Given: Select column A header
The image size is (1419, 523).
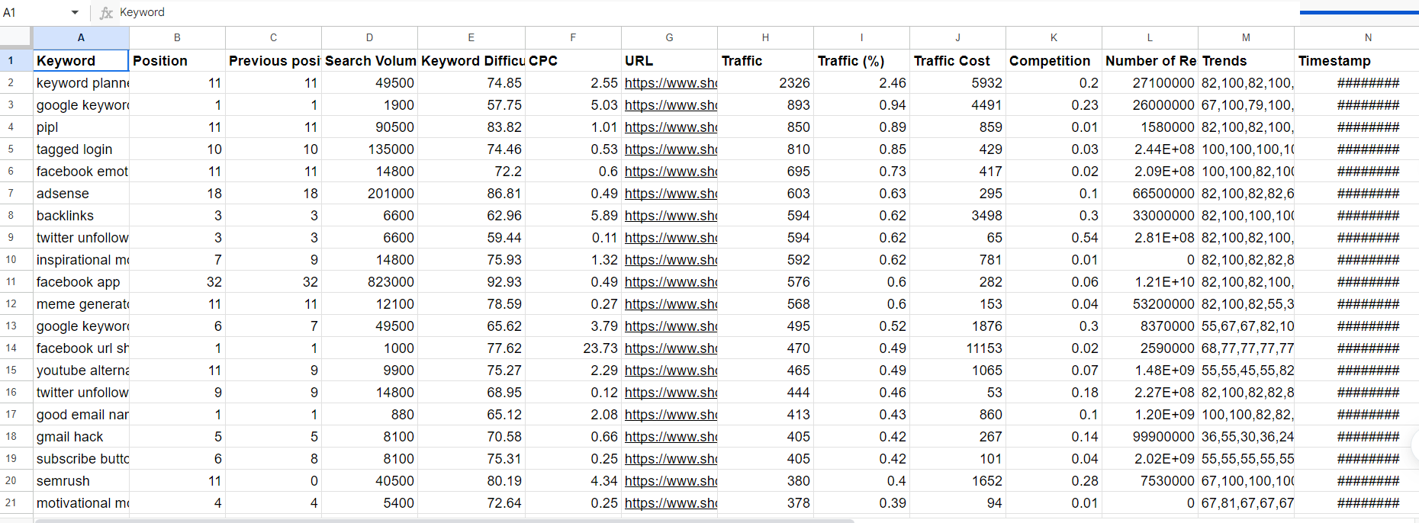Looking at the screenshot, I should pos(81,37).
